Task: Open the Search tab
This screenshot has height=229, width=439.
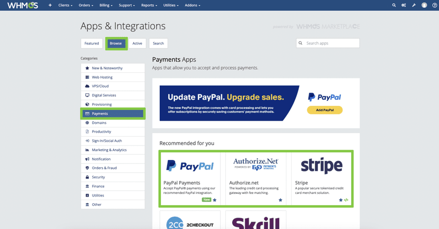Action: [x=158, y=43]
